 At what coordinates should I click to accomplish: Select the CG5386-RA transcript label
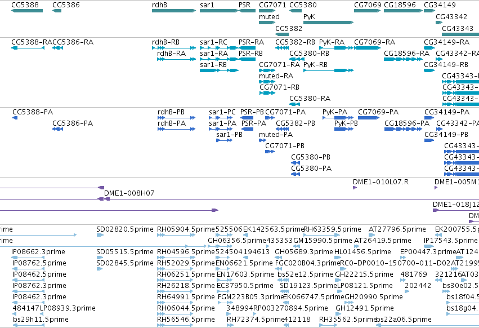(x=73, y=42)
